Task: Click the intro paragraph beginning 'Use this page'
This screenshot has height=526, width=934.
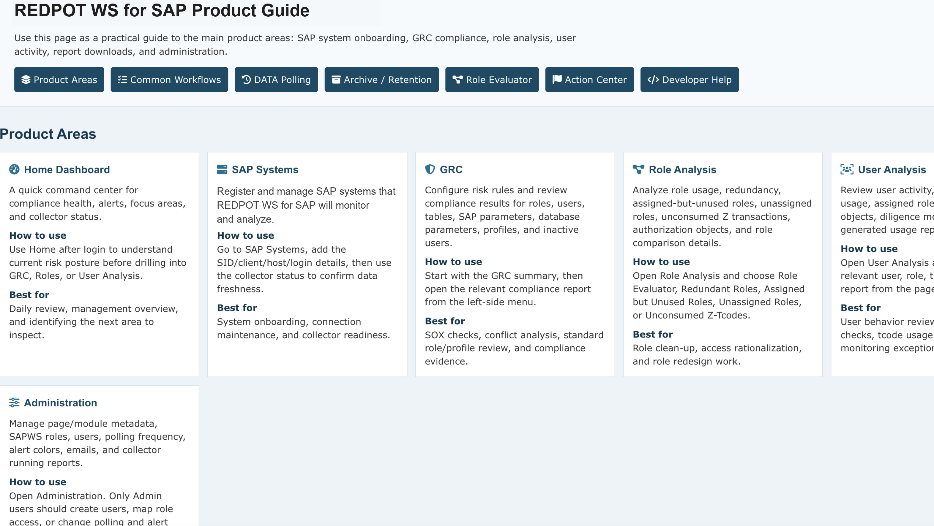Action: tap(295, 45)
